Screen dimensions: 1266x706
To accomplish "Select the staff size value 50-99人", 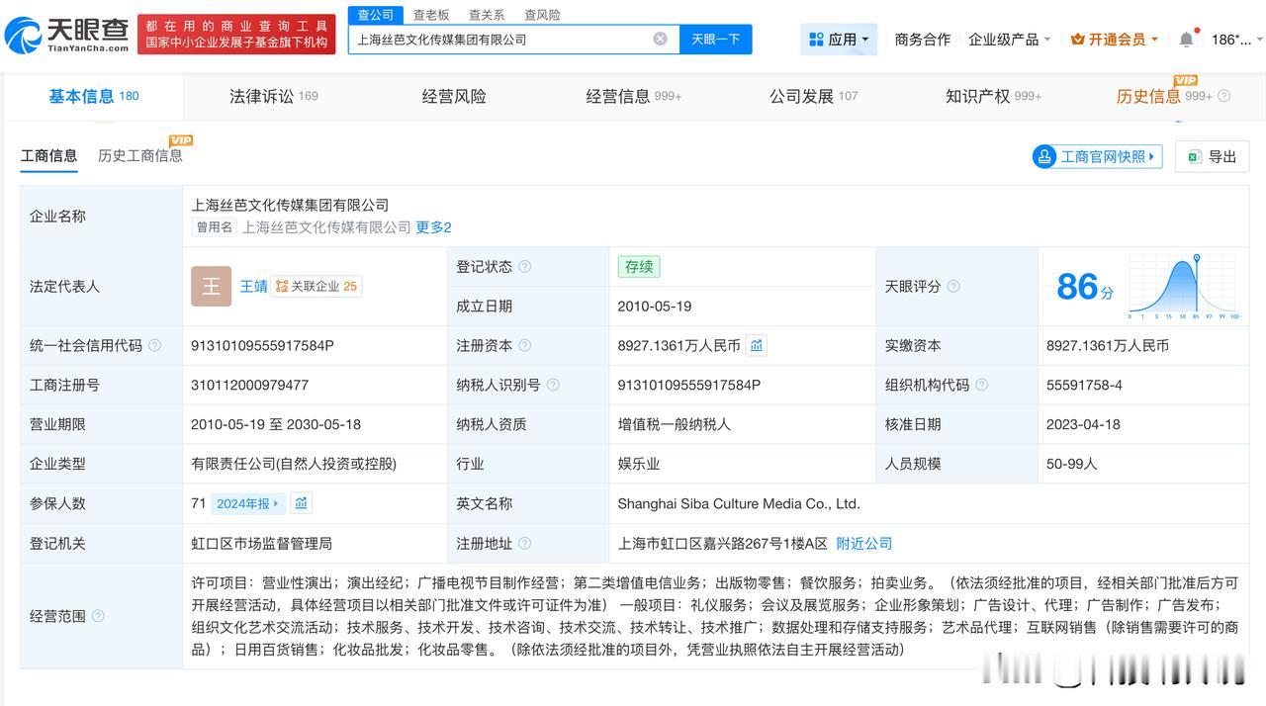I will tap(1072, 464).
